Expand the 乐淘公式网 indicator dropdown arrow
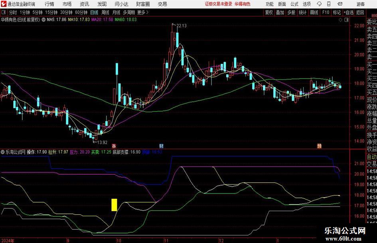 3,152
